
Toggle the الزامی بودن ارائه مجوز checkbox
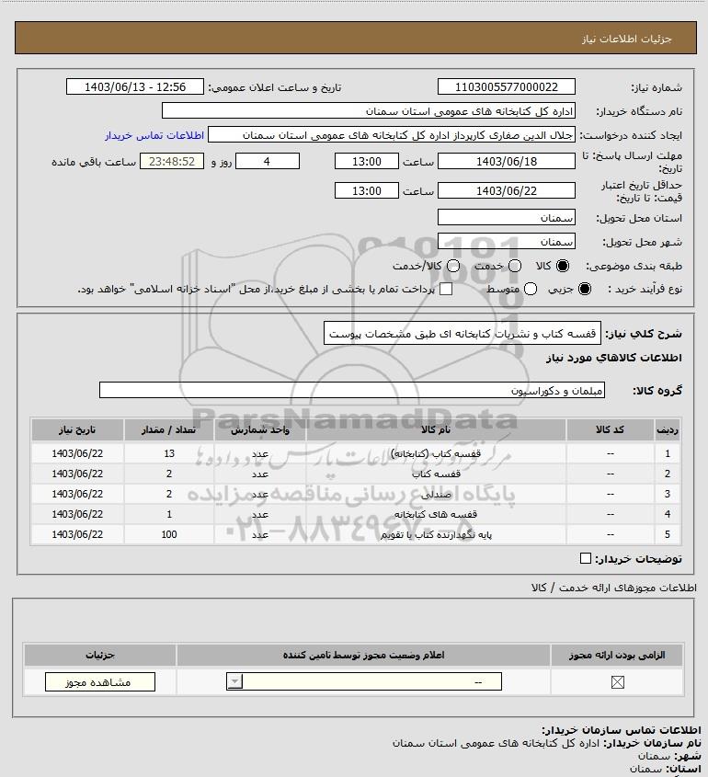pyautogui.click(x=617, y=682)
